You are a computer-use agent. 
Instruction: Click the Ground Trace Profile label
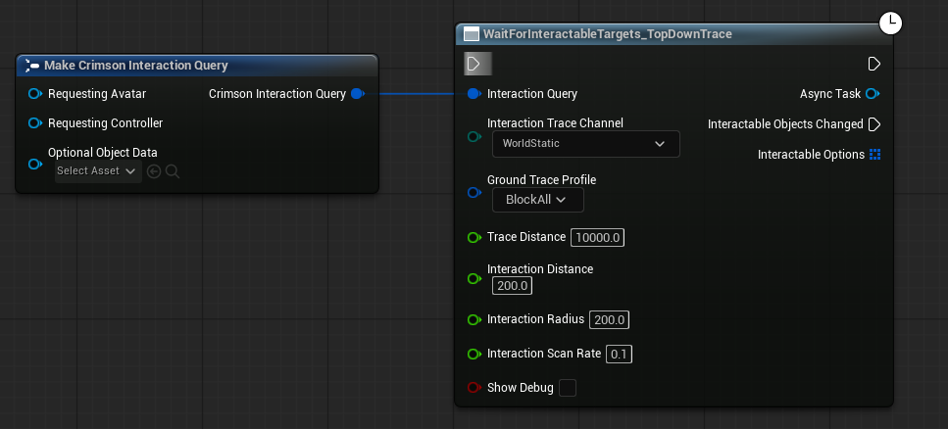(542, 180)
